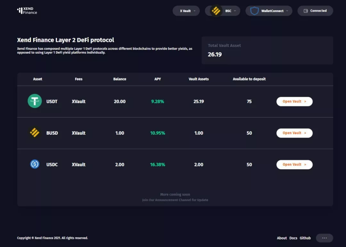346x247 pixels.
Task: Click the Connected wallet button
Action: (315, 11)
